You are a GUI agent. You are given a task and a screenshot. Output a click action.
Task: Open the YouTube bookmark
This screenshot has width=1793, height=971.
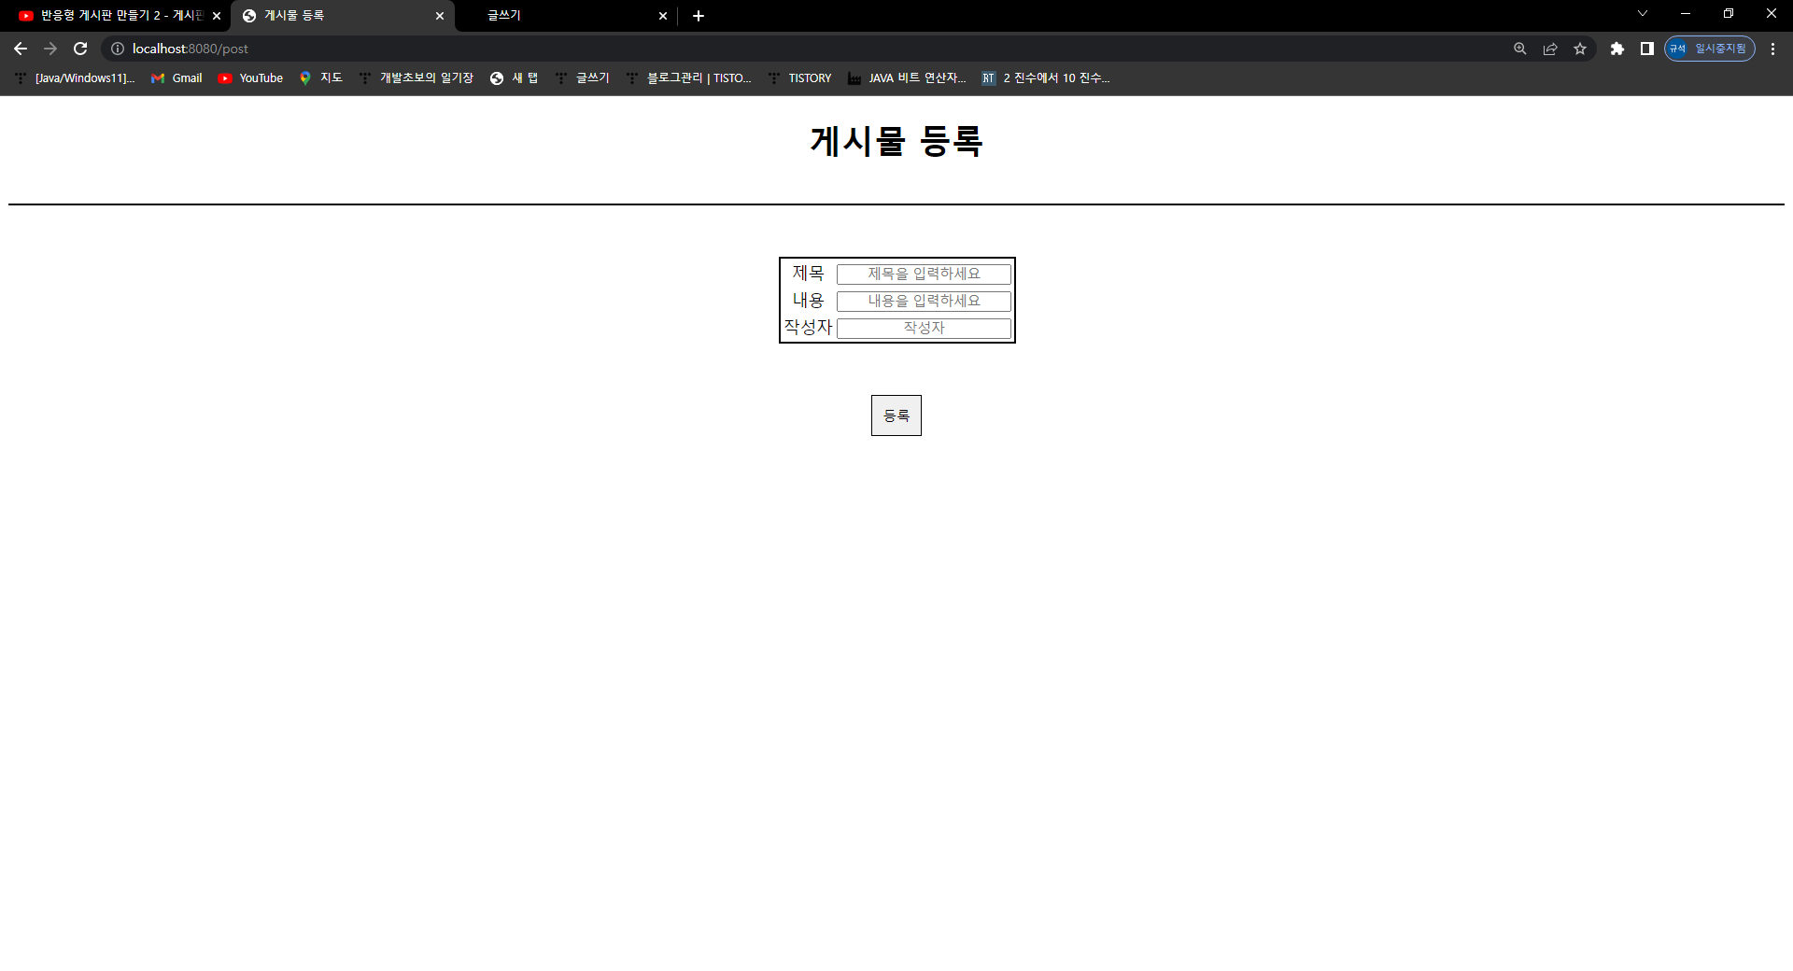250,78
